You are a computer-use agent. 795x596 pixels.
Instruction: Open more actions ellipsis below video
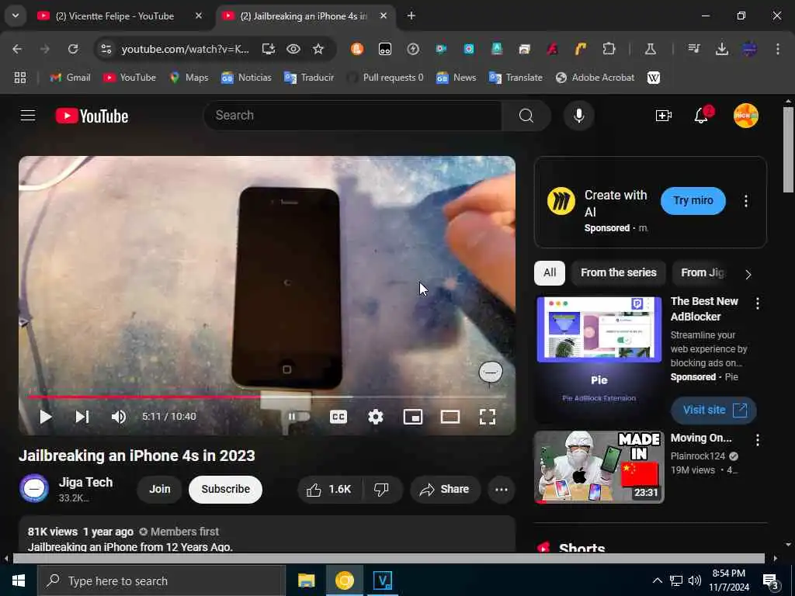pos(501,489)
